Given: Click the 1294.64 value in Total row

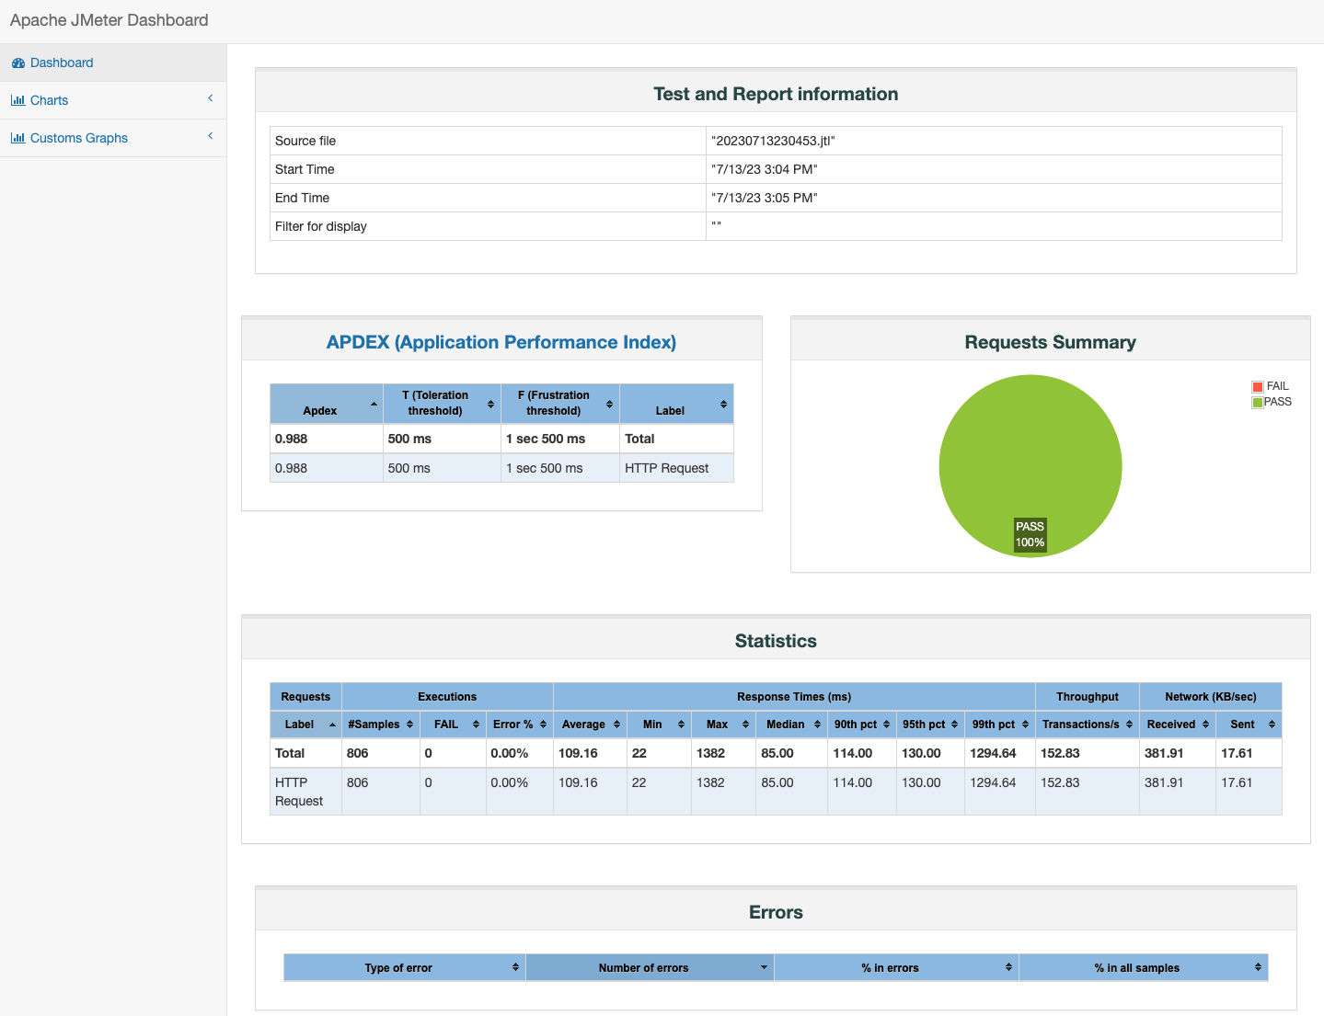Looking at the screenshot, I should pyautogui.click(x=993, y=753).
